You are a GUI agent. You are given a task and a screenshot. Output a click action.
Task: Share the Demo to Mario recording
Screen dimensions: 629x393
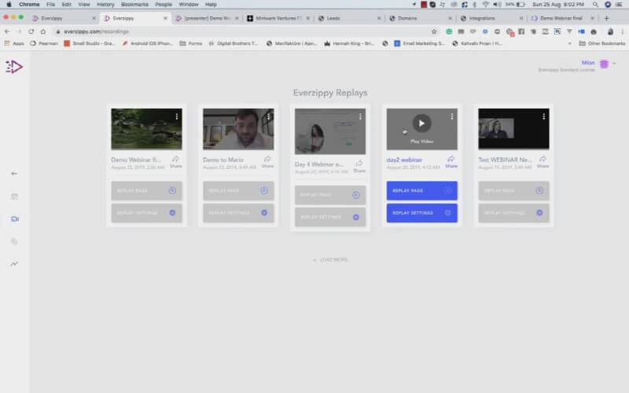[x=267, y=162]
